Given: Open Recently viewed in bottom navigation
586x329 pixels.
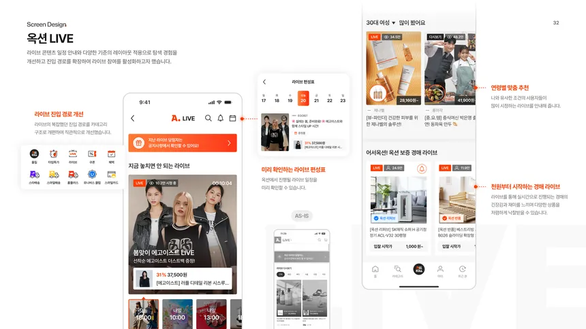Looking at the screenshot, I should pyautogui.click(x=462, y=271).
